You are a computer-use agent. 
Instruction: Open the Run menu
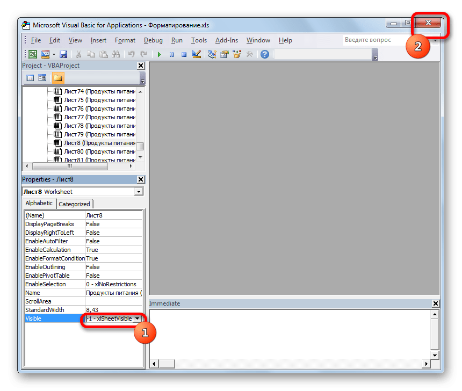[x=177, y=40]
